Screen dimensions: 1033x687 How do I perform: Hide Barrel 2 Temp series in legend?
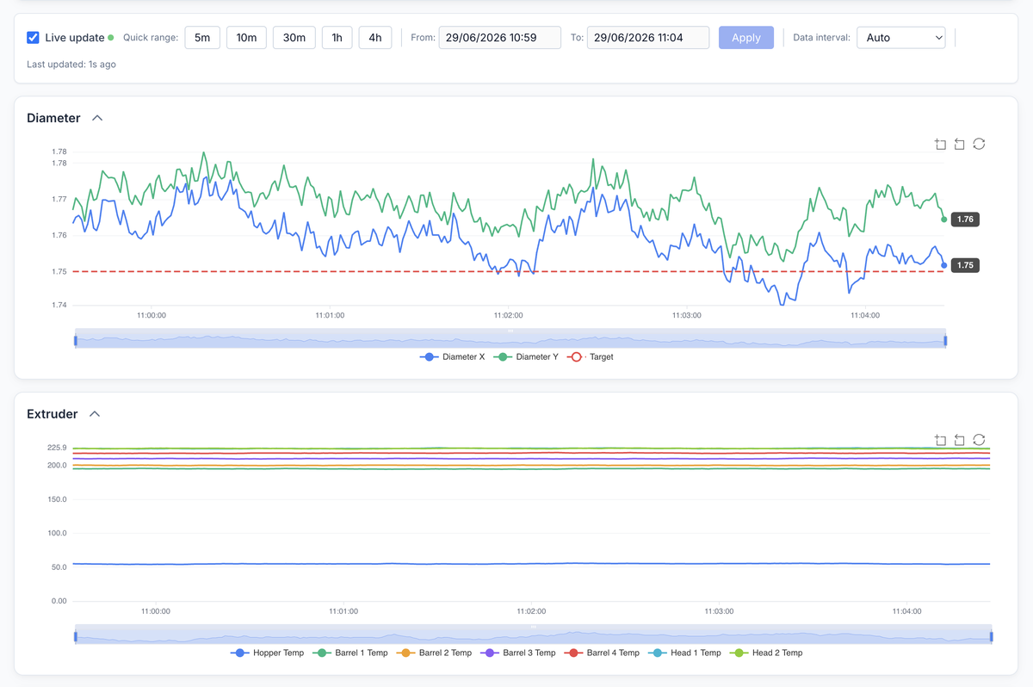[x=434, y=653]
